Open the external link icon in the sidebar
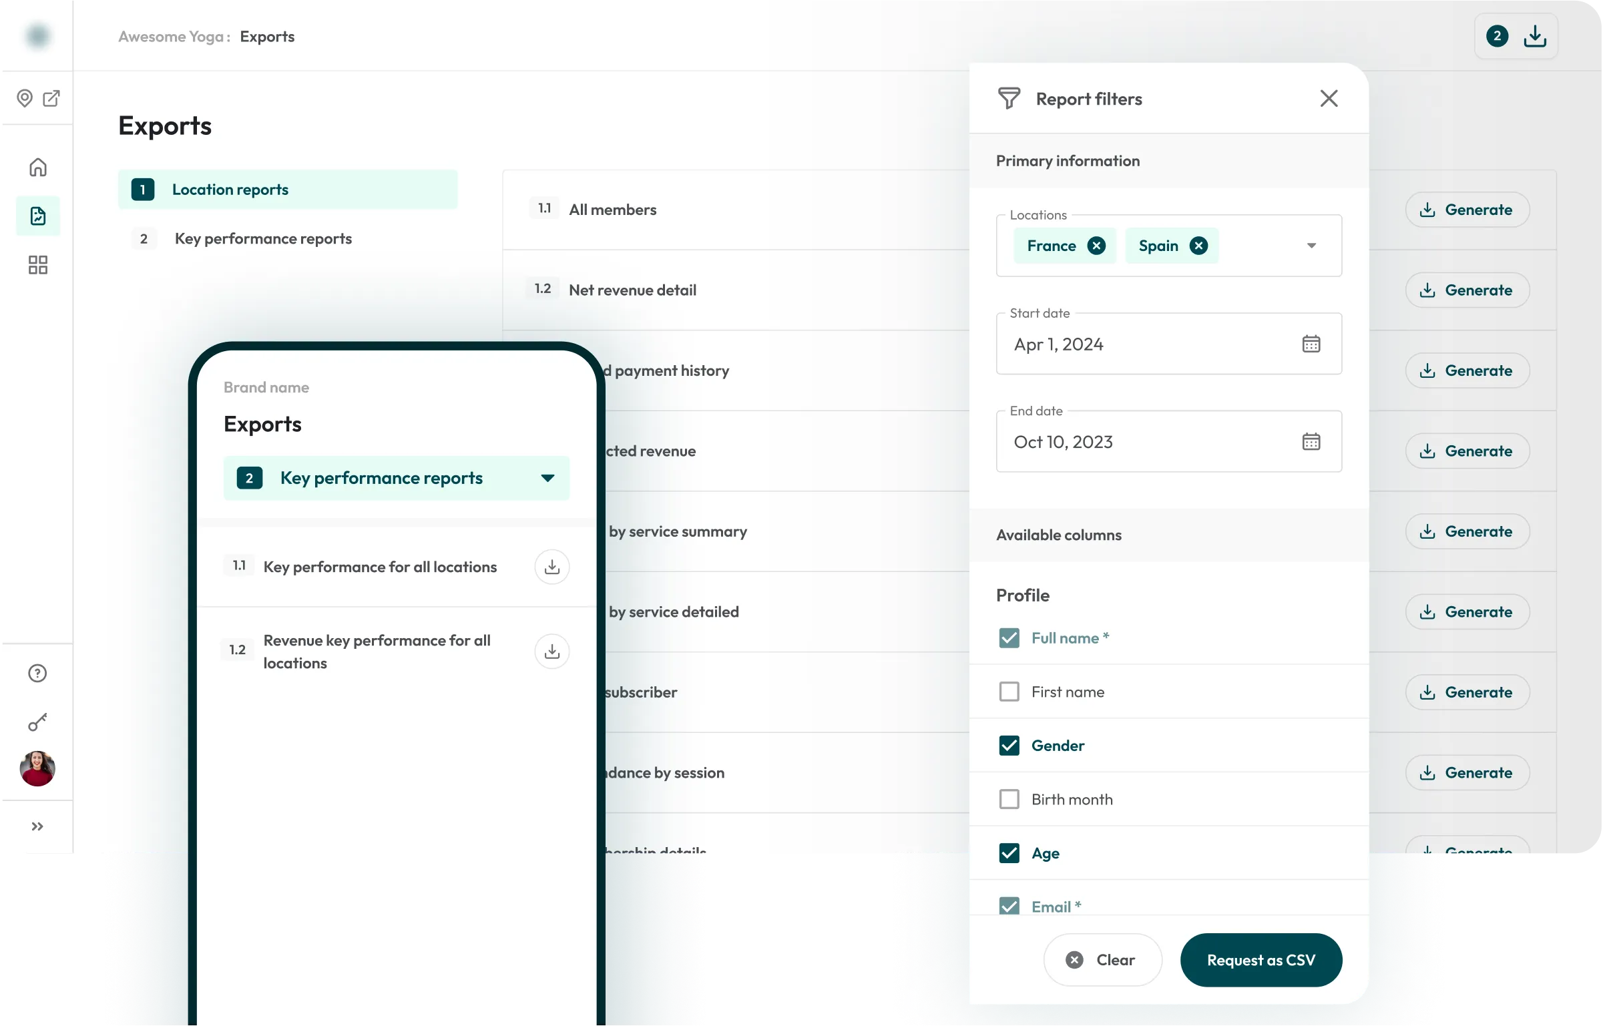Screen dimensions: 1603x1026 pyautogui.click(x=51, y=98)
